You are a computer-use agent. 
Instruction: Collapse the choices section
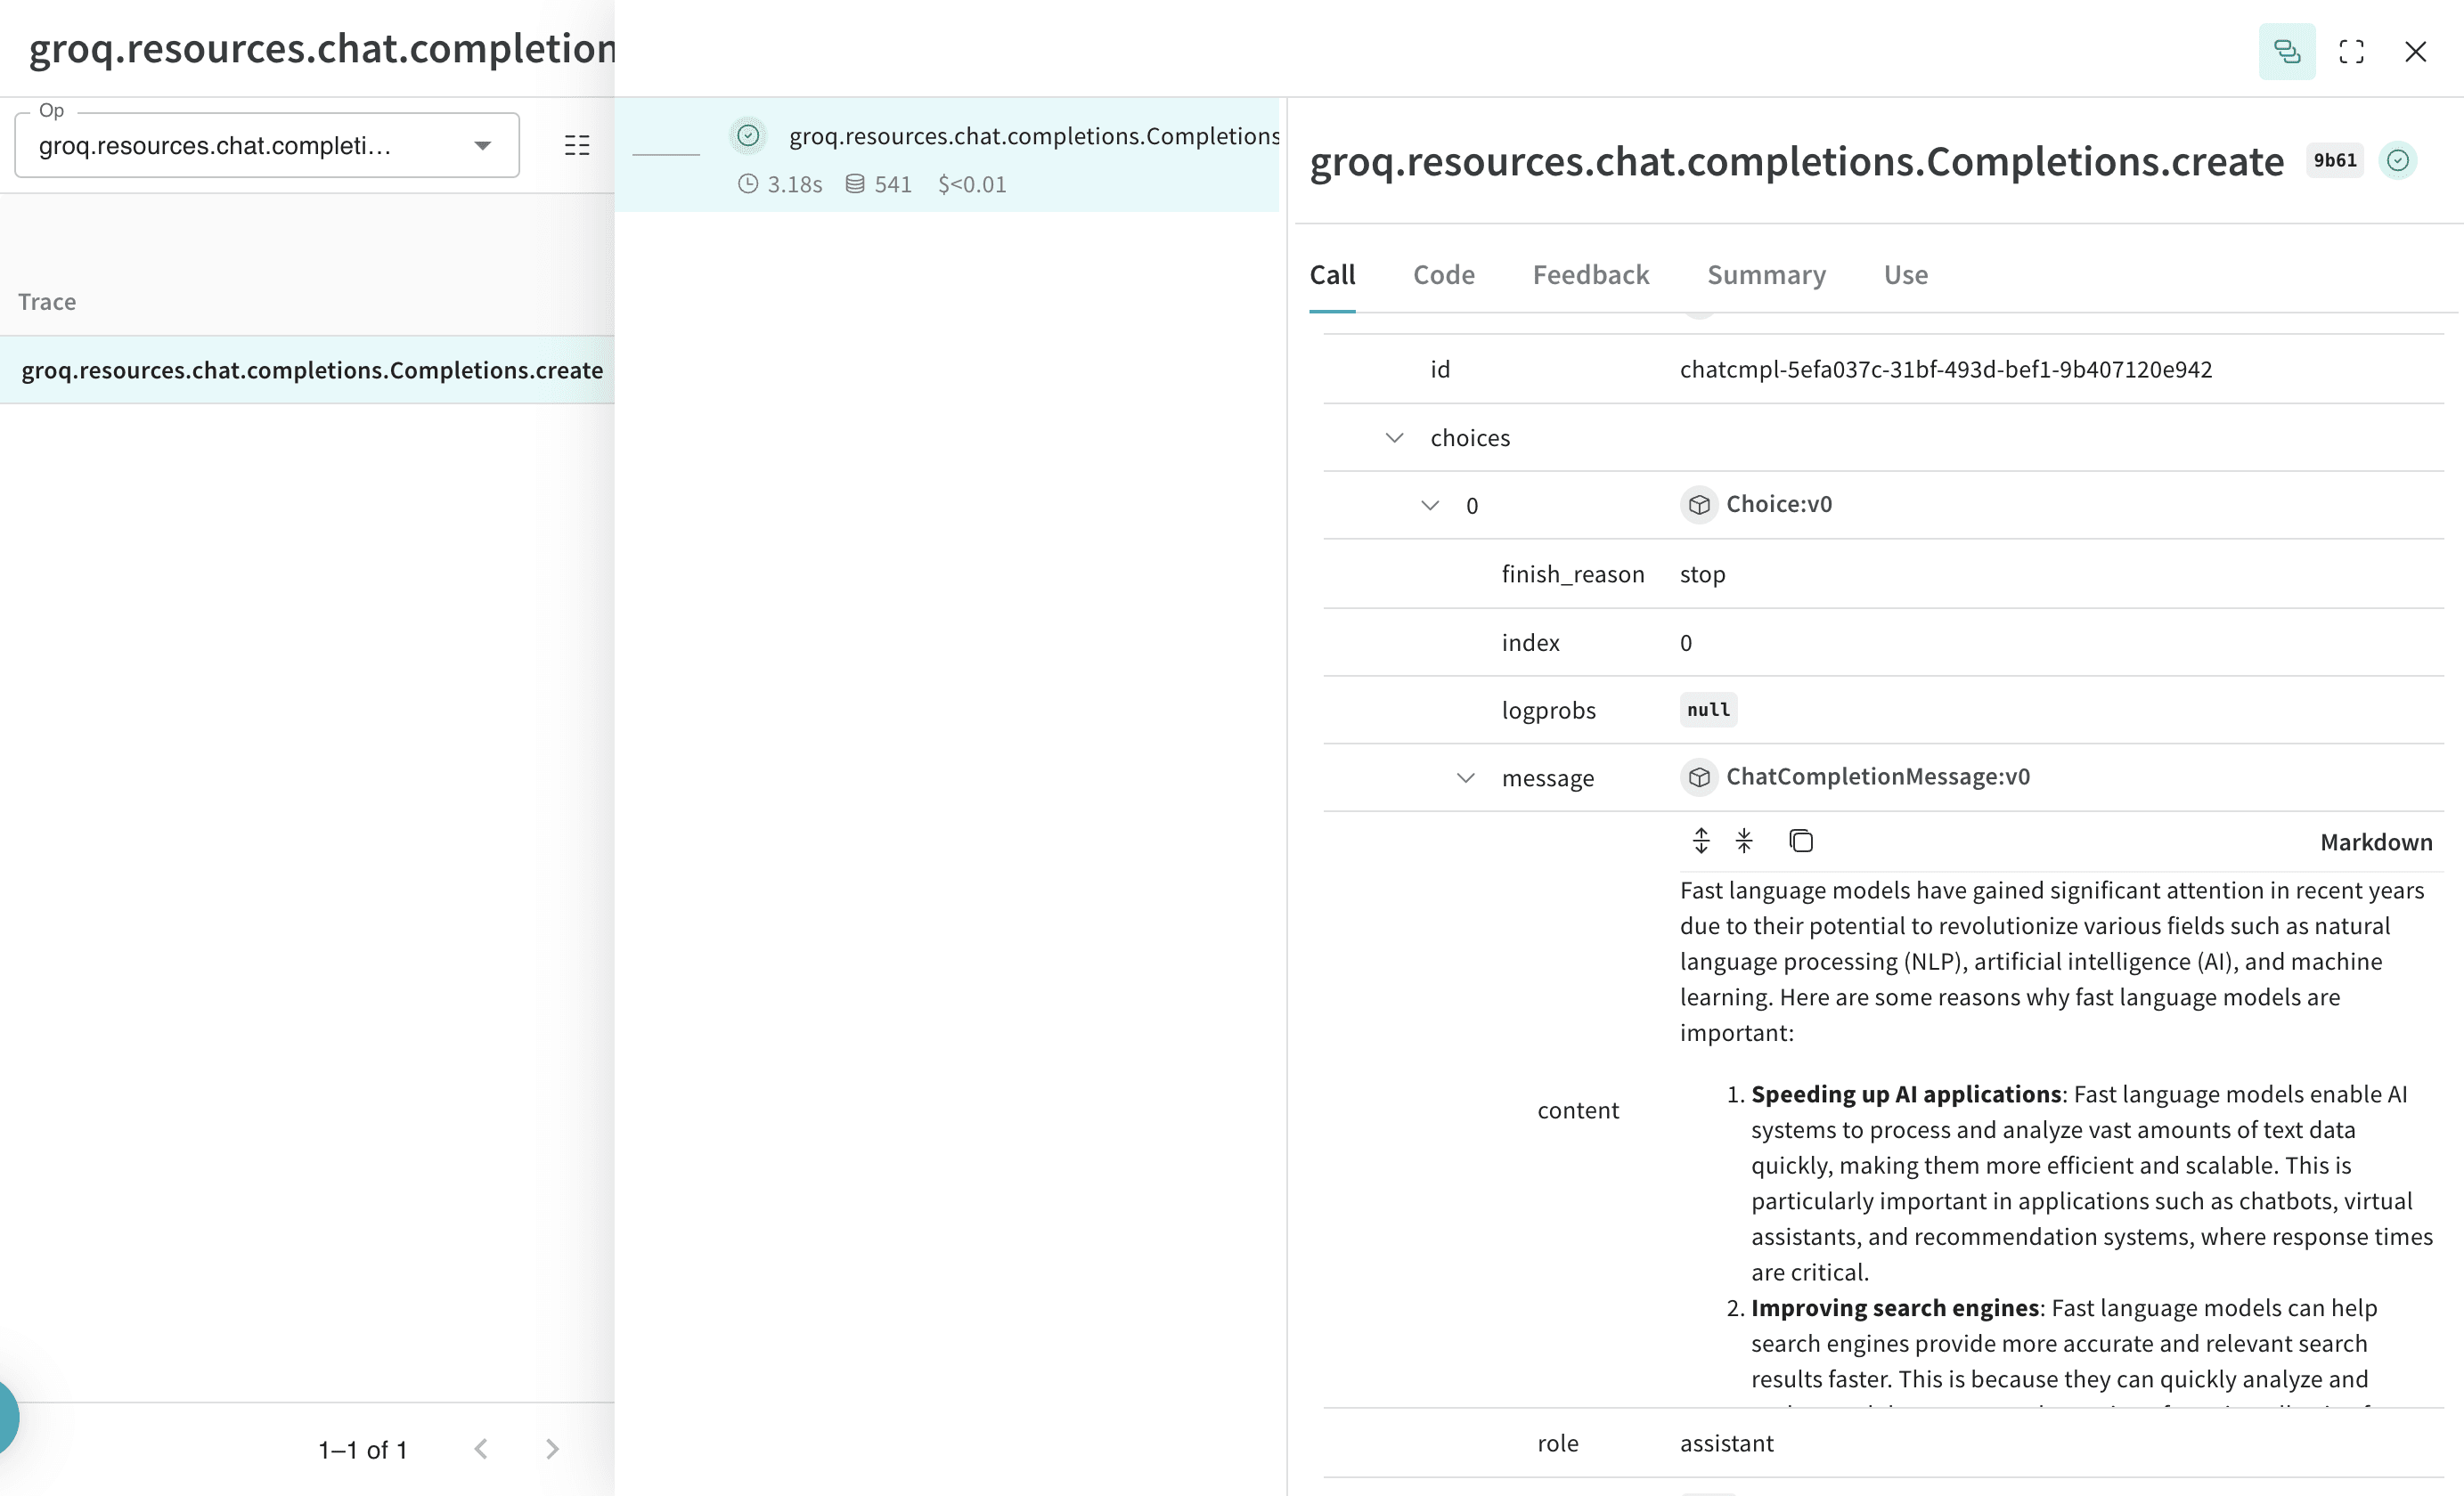tap(1394, 438)
